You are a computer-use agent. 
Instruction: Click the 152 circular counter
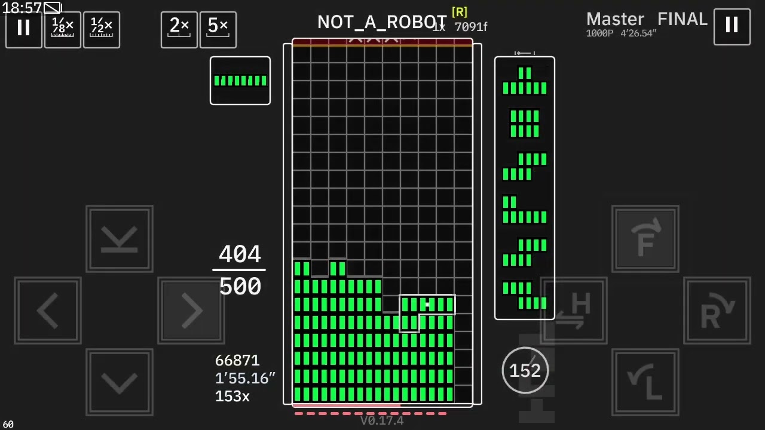click(525, 371)
